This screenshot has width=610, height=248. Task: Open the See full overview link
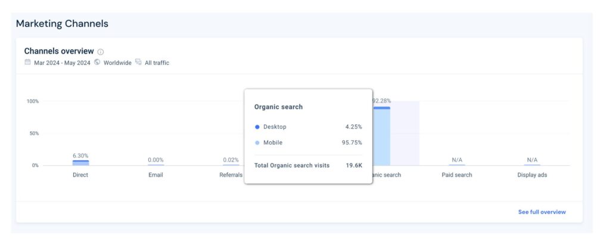click(541, 212)
